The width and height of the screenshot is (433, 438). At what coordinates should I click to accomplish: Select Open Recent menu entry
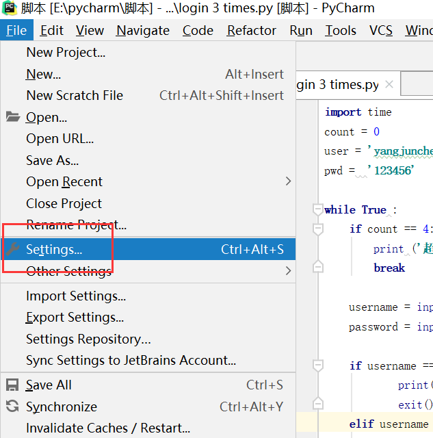point(148,182)
